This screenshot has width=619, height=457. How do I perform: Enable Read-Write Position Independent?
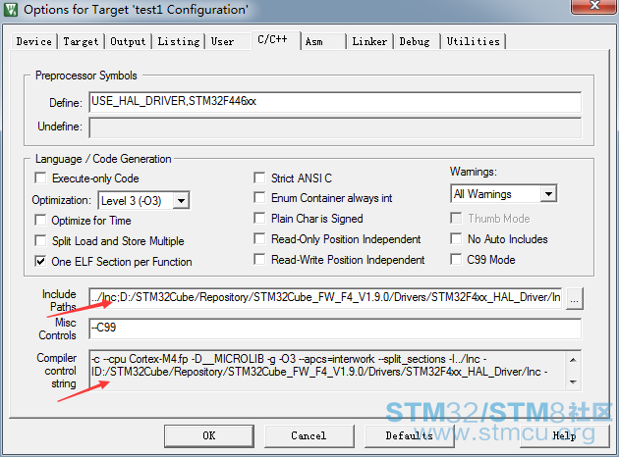pyautogui.click(x=259, y=259)
